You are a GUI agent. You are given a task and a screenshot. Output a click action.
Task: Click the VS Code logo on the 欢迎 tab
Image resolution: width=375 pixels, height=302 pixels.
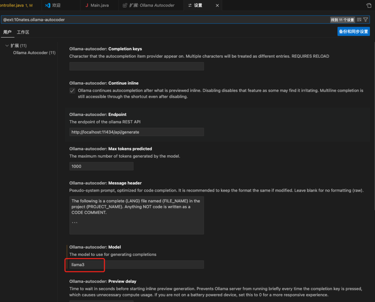point(48,5)
